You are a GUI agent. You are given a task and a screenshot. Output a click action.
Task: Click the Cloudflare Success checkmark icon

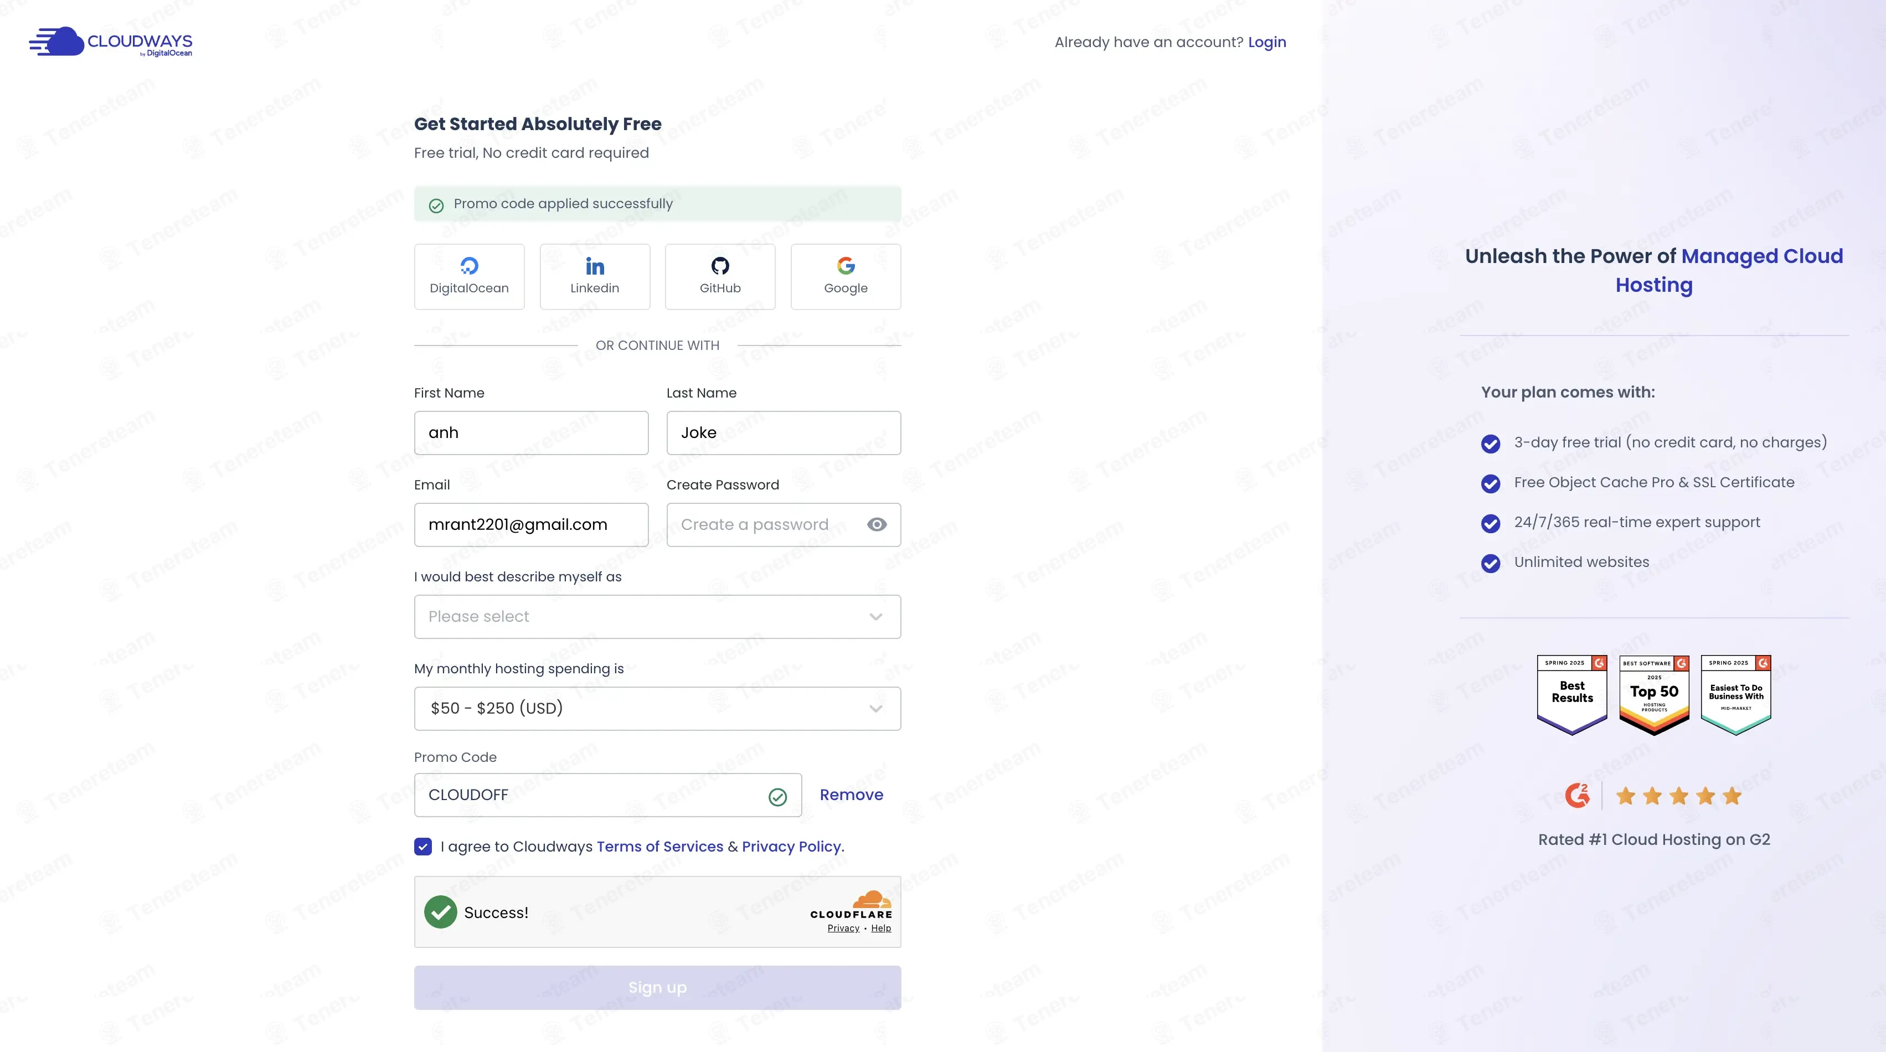pyautogui.click(x=441, y=912)
